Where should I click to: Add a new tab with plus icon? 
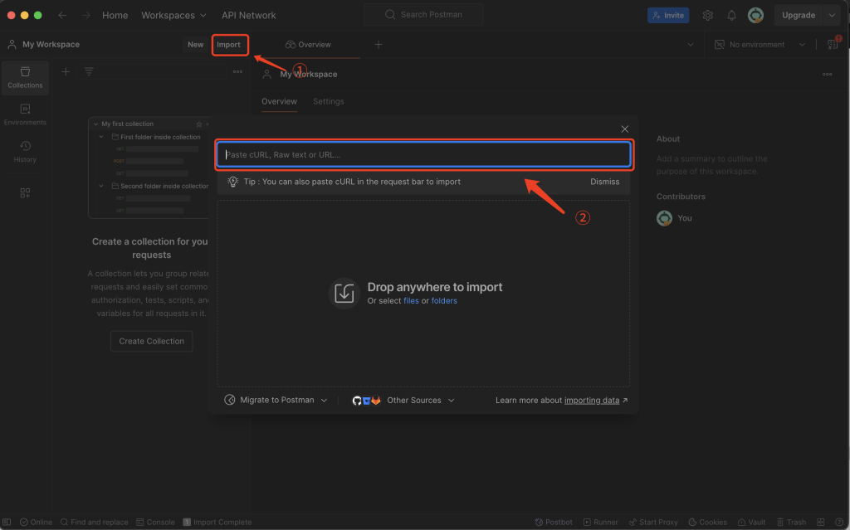tap(379, 45)
